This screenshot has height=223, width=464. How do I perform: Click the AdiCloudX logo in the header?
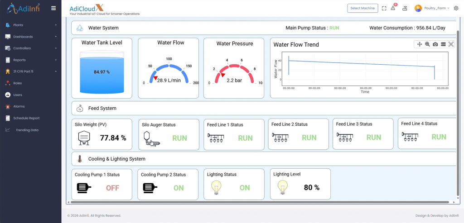pyautogui.click(x=104, y=10)
